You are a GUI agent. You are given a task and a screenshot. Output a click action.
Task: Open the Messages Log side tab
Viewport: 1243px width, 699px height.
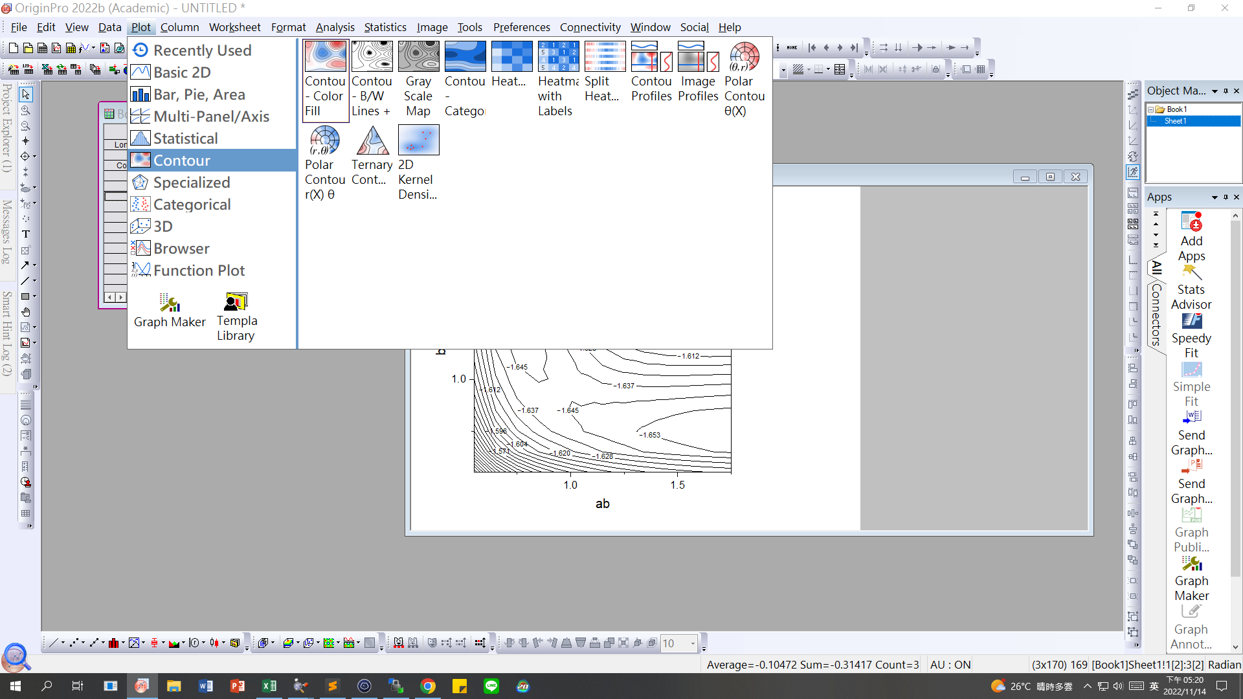pyautogui.click(x=7, y=231)
